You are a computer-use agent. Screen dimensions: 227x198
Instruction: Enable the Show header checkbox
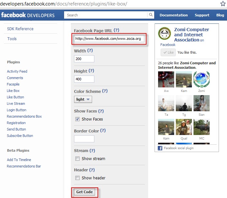pyautogui.click(x=78, y=178)
